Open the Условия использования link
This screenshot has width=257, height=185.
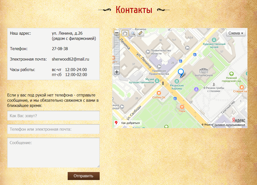230,125
